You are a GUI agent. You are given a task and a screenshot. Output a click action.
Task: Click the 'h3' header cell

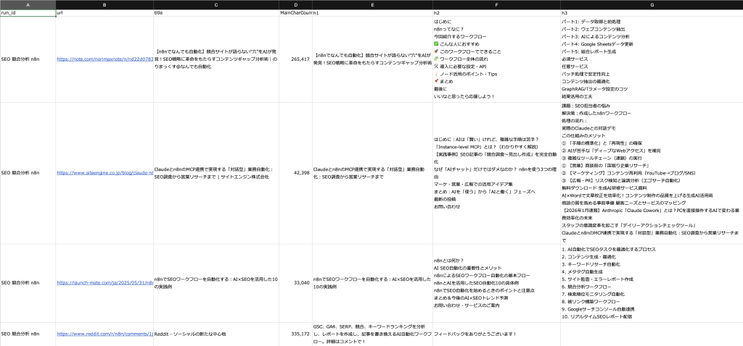[652, 13]
